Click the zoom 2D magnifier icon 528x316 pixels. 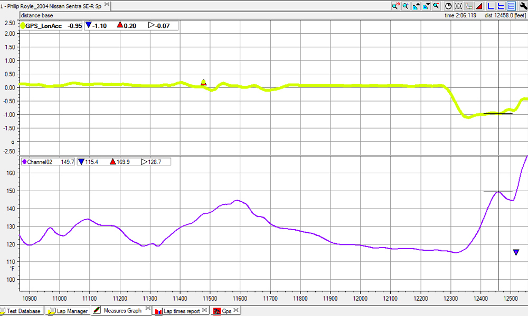coord(395,6)
